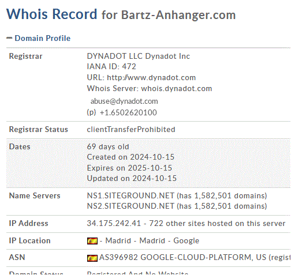291x275 pixels.
Task: Open the http://www.dynadot.com registrar URL
Action: [x=151, y=78]
